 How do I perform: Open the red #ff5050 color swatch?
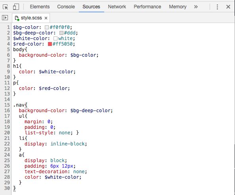click(50, 44)
